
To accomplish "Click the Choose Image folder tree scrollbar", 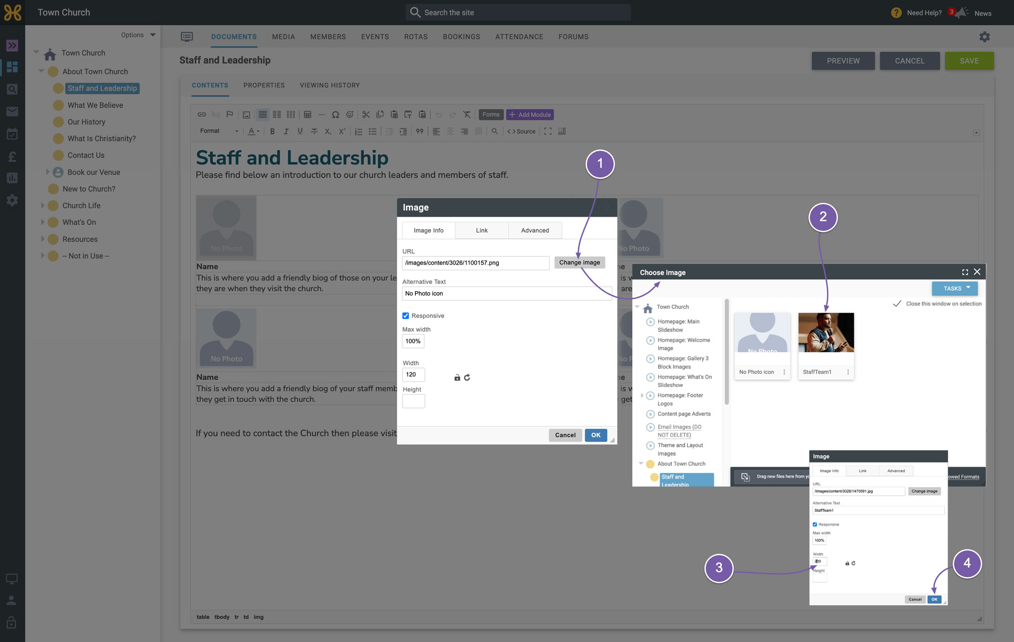I will (727, 352).
